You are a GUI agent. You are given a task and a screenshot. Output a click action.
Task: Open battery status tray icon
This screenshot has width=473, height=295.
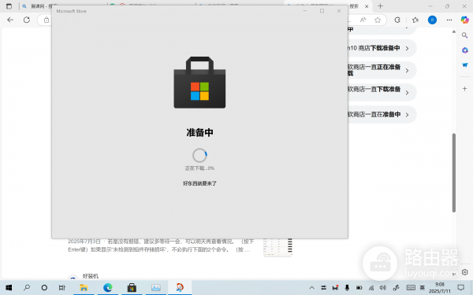359,288
